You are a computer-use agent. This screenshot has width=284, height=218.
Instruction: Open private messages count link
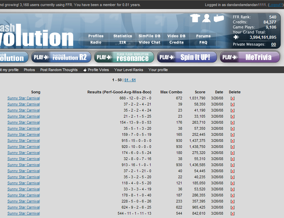tap(274, 44)
